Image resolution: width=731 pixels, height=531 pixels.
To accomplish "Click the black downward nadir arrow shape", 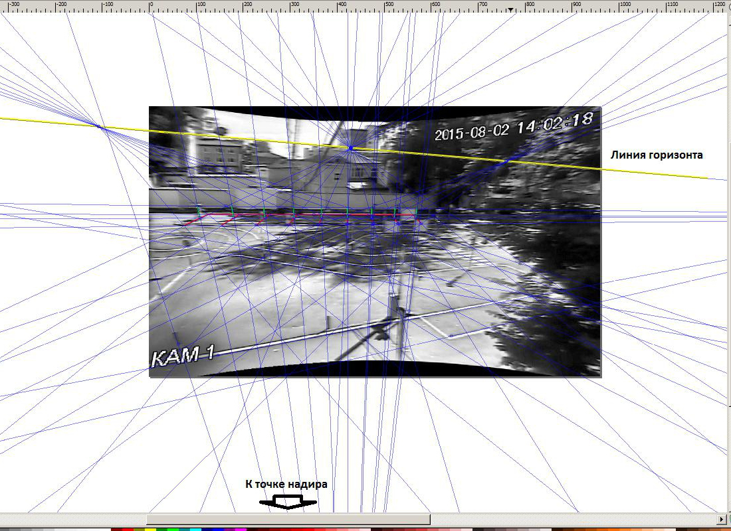I will pos(288,503).
